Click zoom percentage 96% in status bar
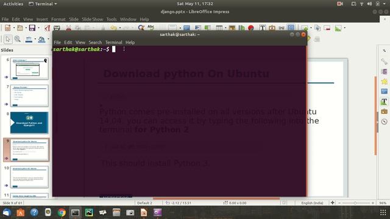390x219 pixels. click(x=383, y=203)
